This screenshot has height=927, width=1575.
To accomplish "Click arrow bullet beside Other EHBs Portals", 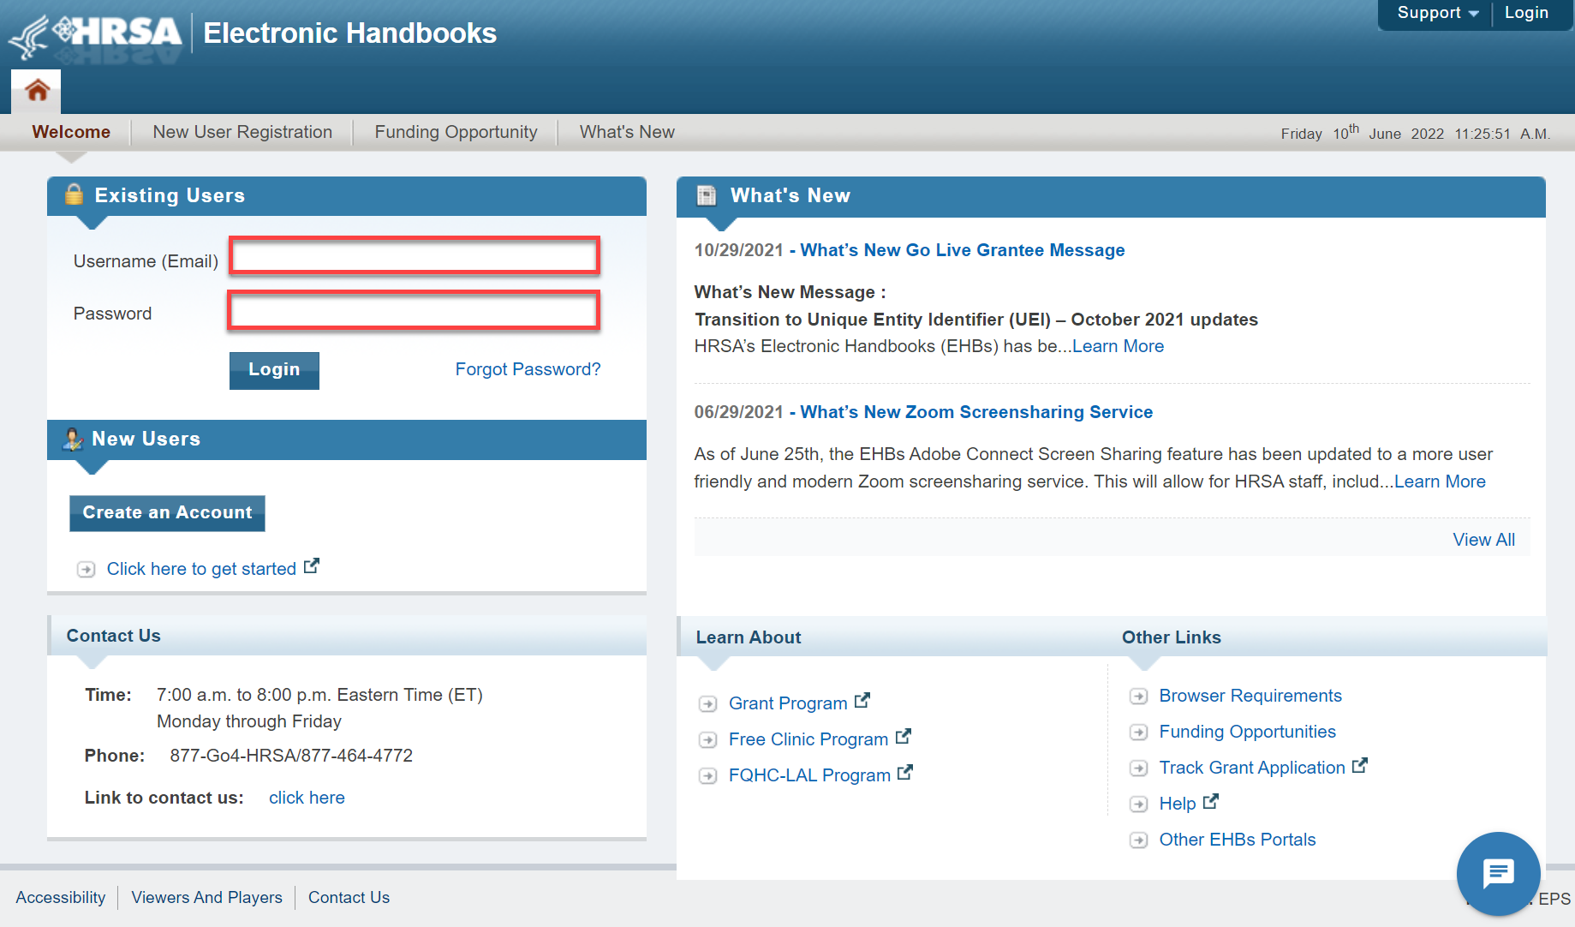I will pyautogui.click(x=1138, y=840).
